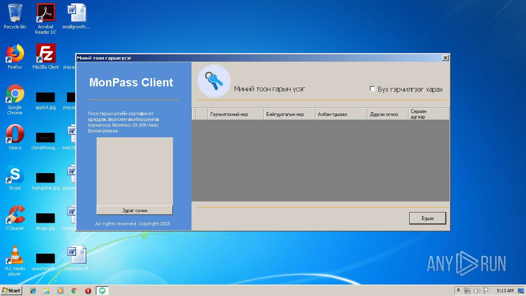The image size is (526, 296).
Task: Open the volume tray icon
Action: (x=477, y=291)
